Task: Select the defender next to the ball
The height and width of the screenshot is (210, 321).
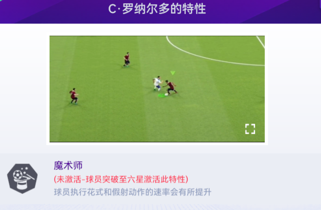Action: coord(171,87)
